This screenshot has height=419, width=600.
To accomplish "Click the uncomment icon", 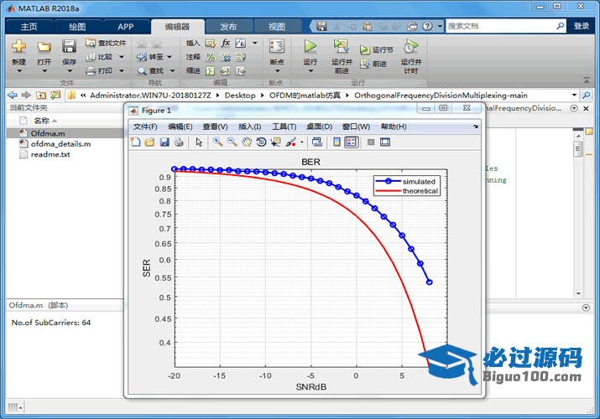I will click(226, 57).
